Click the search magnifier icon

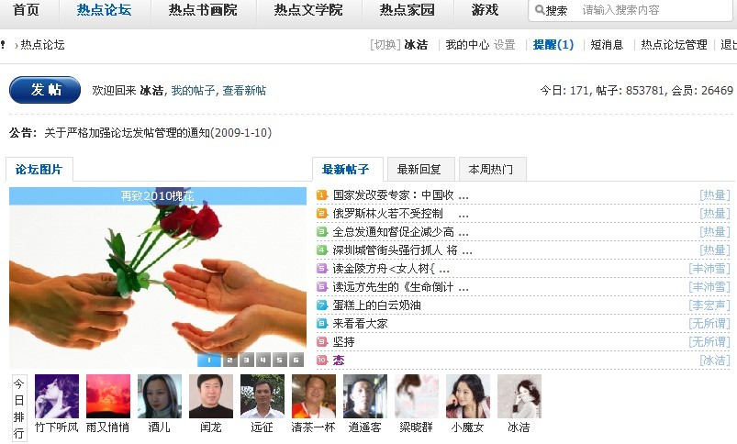point(540,10)
